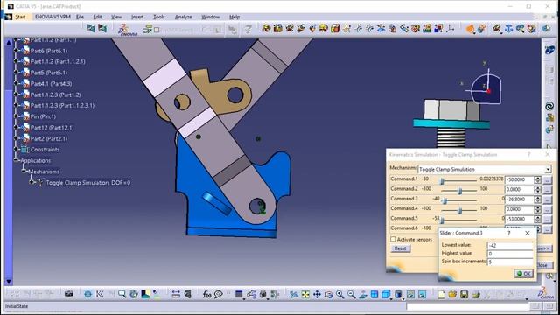
Task: Click the Normal View icon
Action: pyautogui.click(x=363, y=295)
